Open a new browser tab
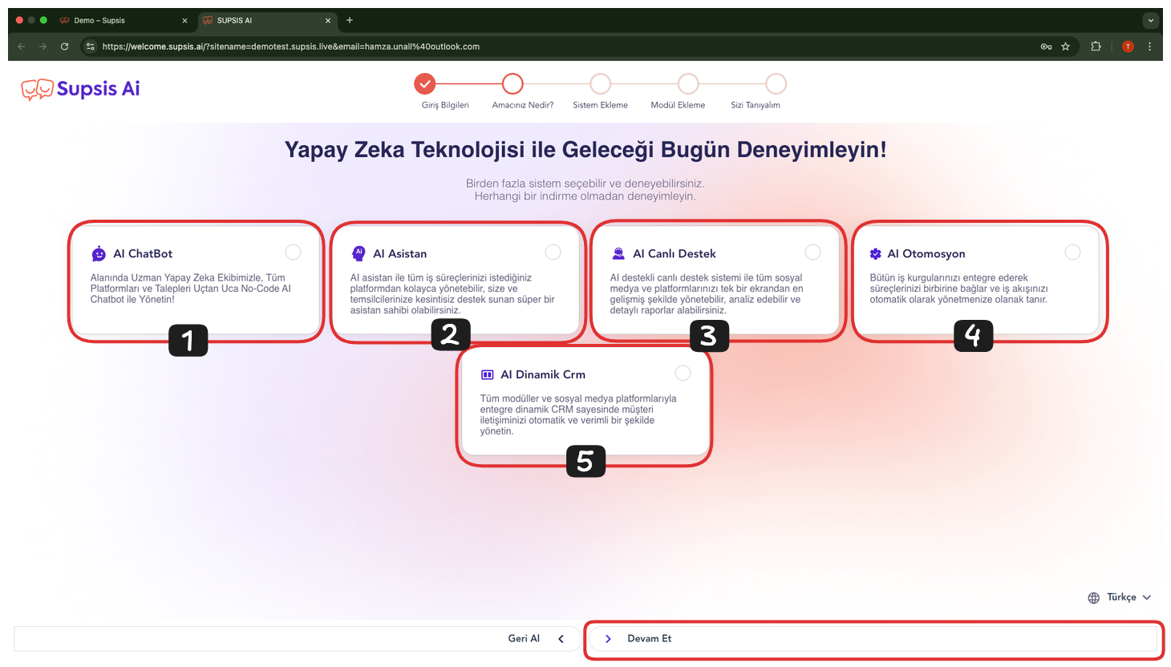Image resolution: width=1171 pixels, height=667 pixels. [x=350, y=20]
